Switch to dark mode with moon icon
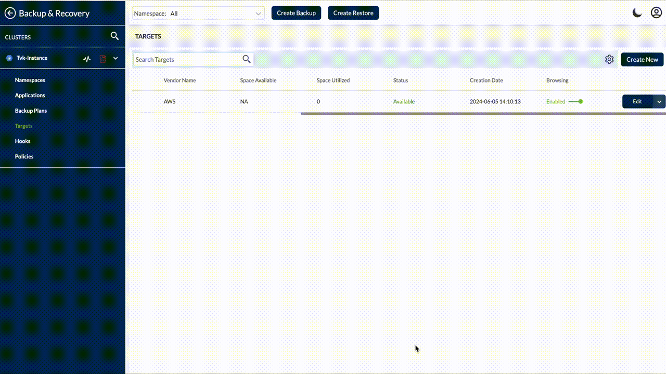 point(637,13)
